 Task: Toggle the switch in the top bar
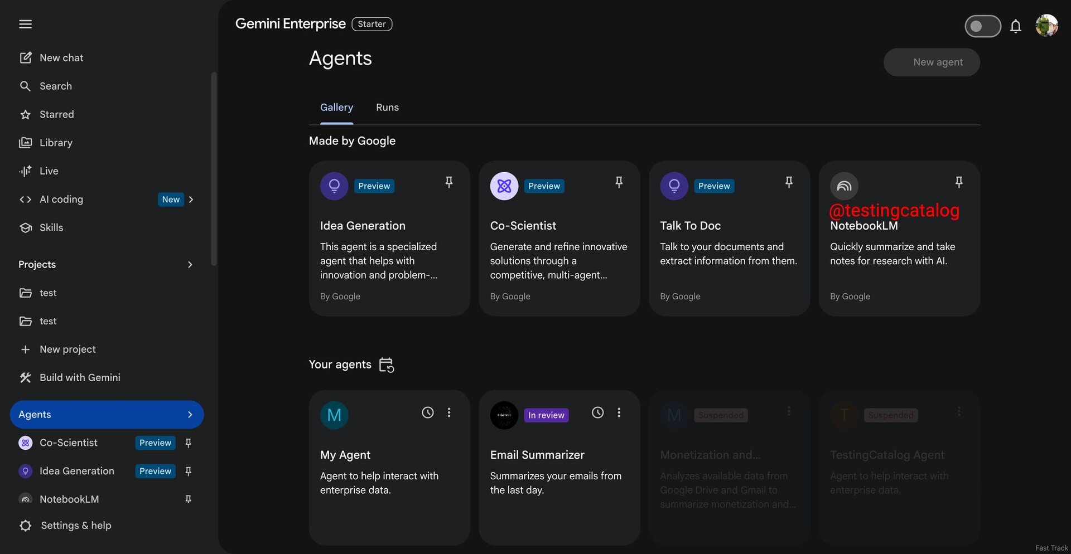(982, 26)
